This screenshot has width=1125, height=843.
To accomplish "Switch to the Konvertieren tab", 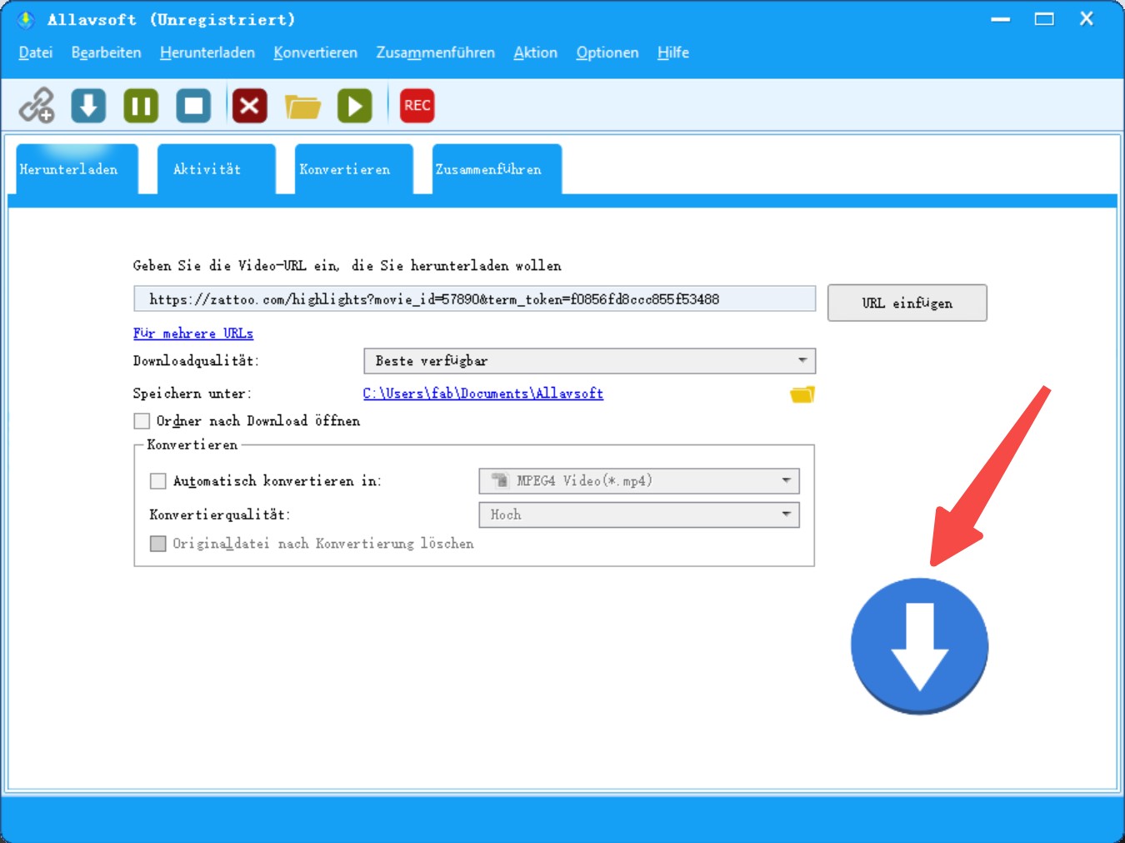I will (x=354, y=169).
